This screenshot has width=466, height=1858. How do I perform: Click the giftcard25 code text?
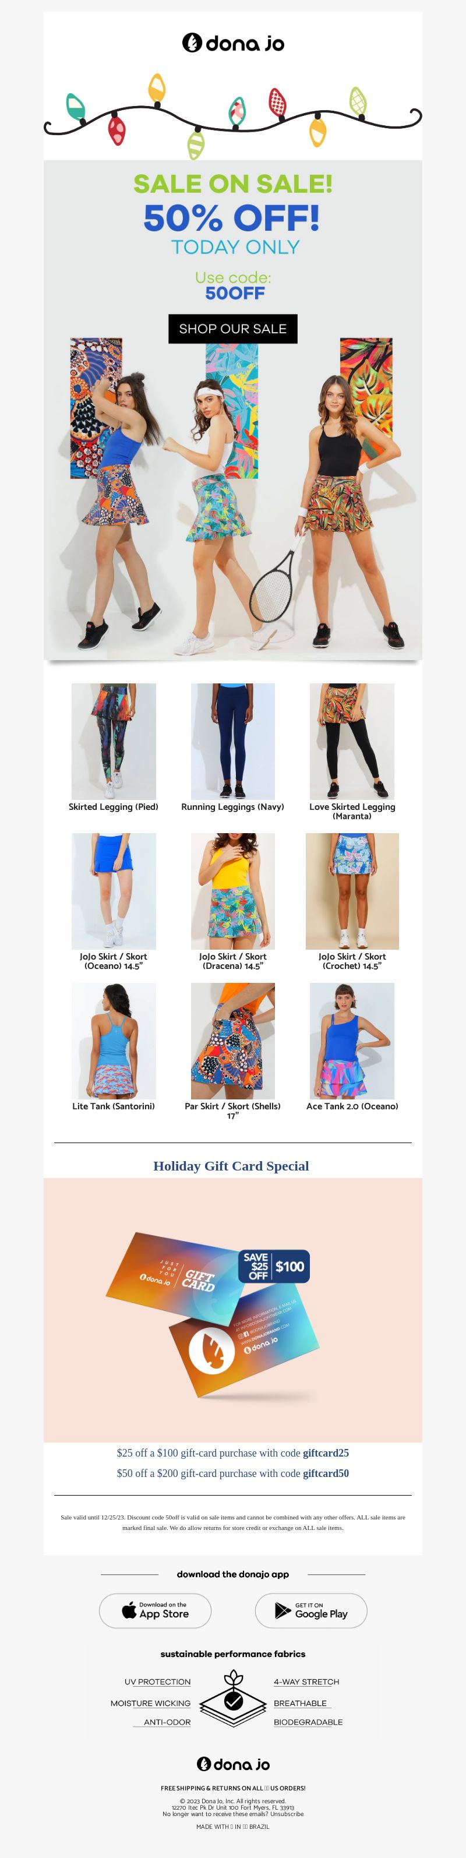[326, 1452]
